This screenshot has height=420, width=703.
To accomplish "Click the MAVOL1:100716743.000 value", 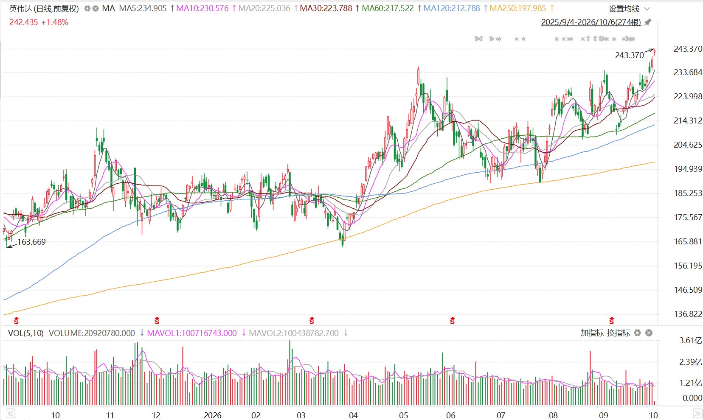I will tap(192, 333).
